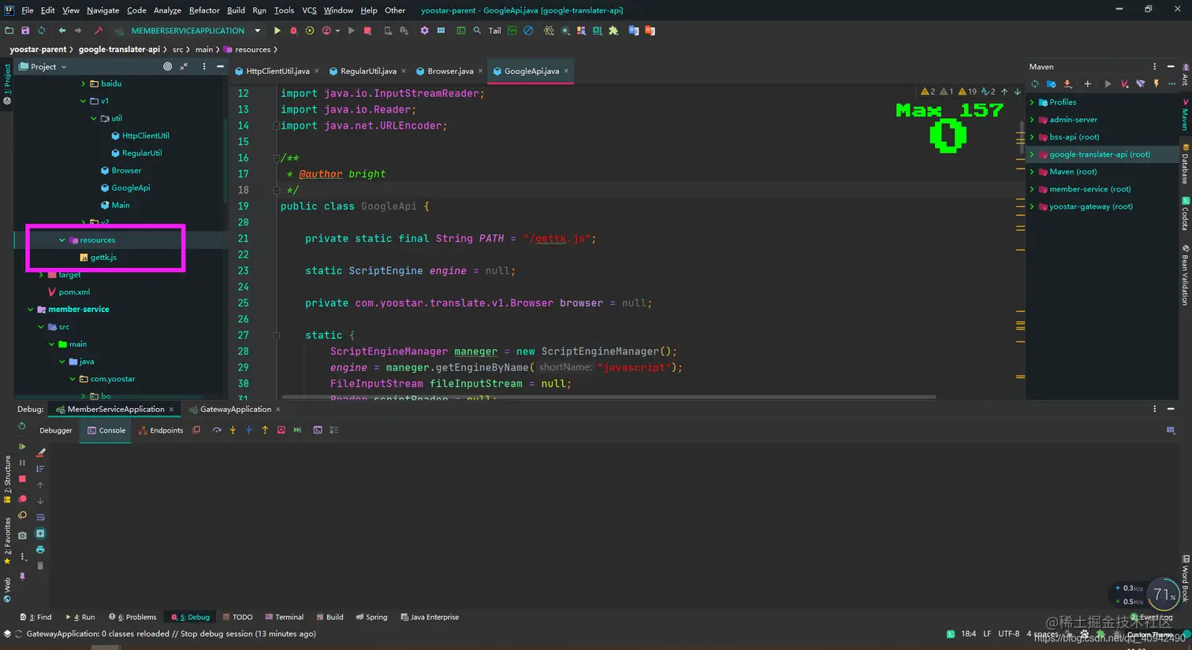Open the translation plugin icon in the main toolbar
The width and height of the screenshot is (1192, 650).
[634, 31]
